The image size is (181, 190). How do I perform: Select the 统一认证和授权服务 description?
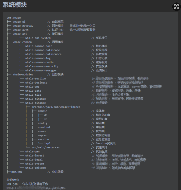point(83,30)
